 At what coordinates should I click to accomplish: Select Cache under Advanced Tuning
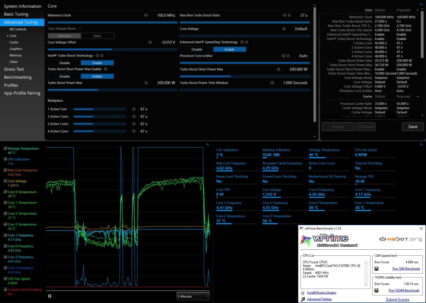click(x=14, y=42)
